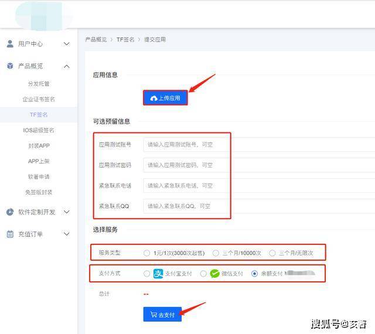Screen dimensions: 375x334
Task: Click the 上传应用 upload button
Action: pyautogui.click(x=165, y=98)
